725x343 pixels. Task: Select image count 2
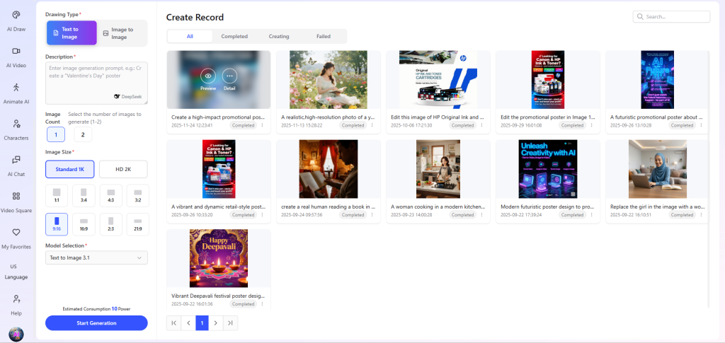pos(82,134)
